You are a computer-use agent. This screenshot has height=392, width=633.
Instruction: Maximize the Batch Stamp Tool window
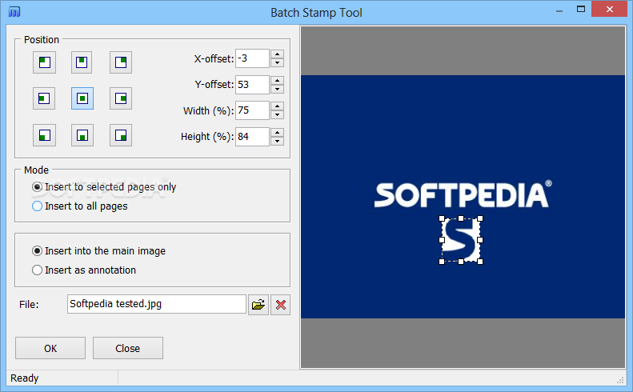[581, 10]
